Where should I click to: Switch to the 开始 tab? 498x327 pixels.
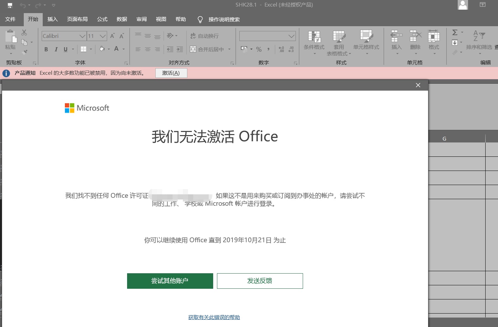[x=33, y=19]
